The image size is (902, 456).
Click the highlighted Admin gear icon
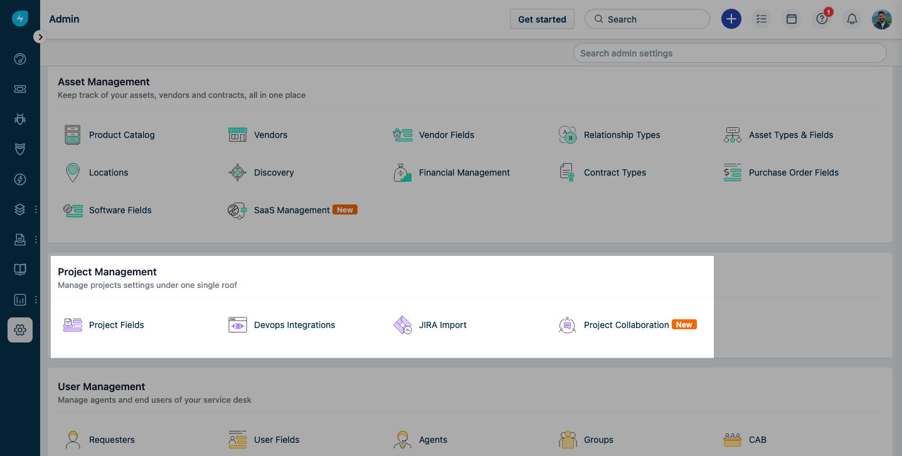click(x=19, y=329)
